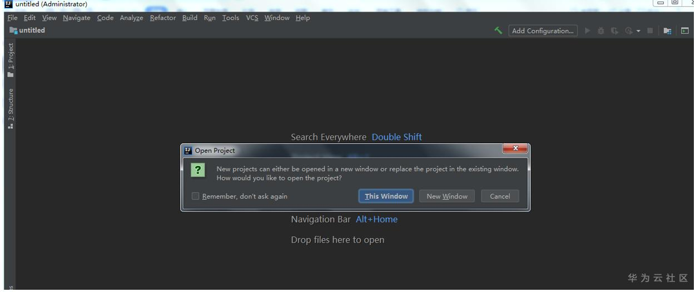
Task: Click untitled project name in navigation bar
Action: pos(32,31)
